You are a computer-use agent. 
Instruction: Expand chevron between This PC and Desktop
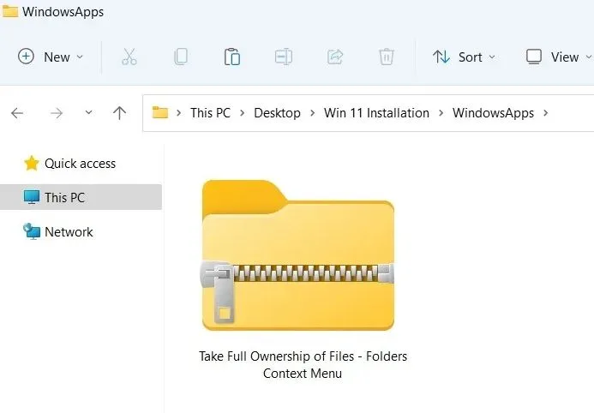pyautogui.click(x=243, y=113)
